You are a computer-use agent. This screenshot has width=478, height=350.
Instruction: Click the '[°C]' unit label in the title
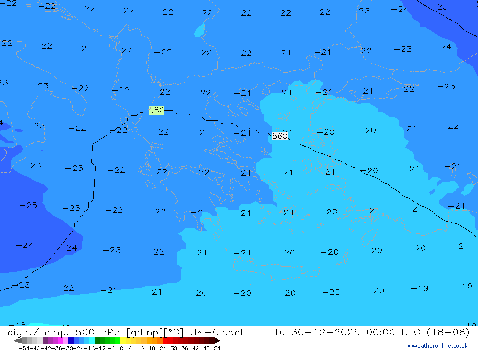174,332
